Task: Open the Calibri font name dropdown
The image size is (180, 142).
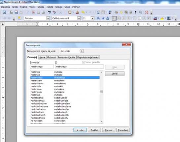Action: click(79, 18)
